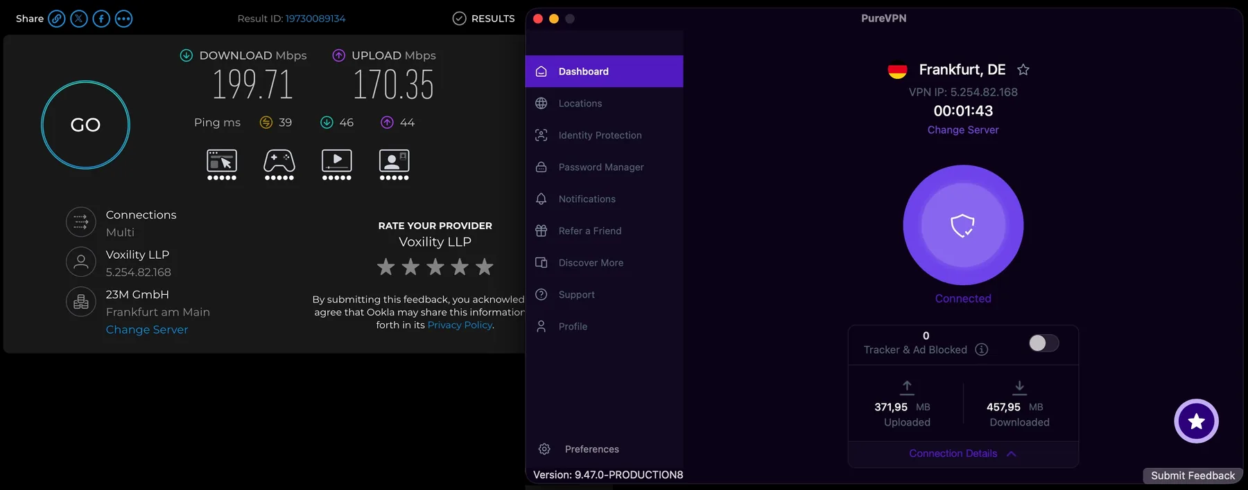1248x490 pixels.
Task: Open Profile in PureVPN sidebar
Action: [x=604, y=326]
